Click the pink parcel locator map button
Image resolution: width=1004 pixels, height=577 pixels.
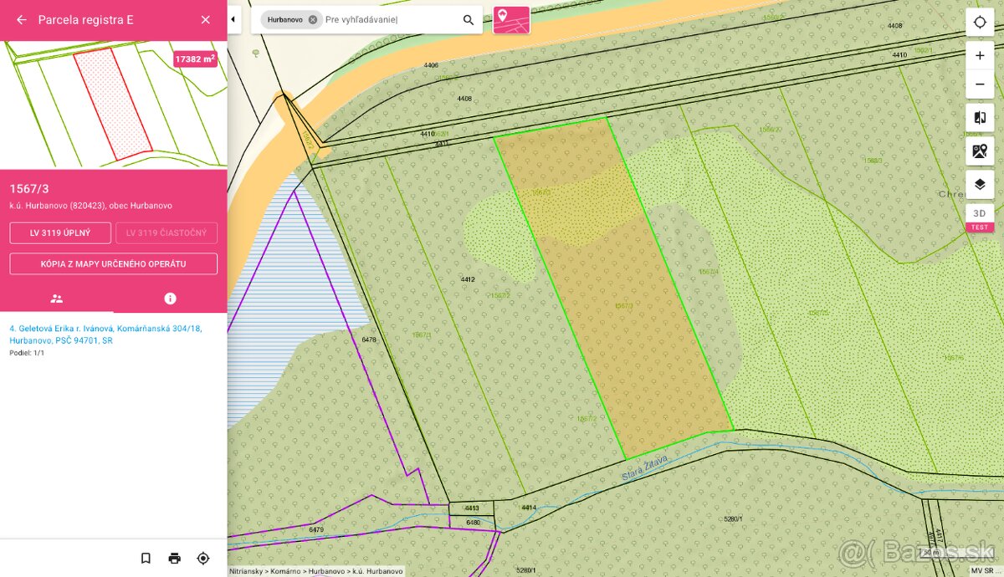[511, 19]
